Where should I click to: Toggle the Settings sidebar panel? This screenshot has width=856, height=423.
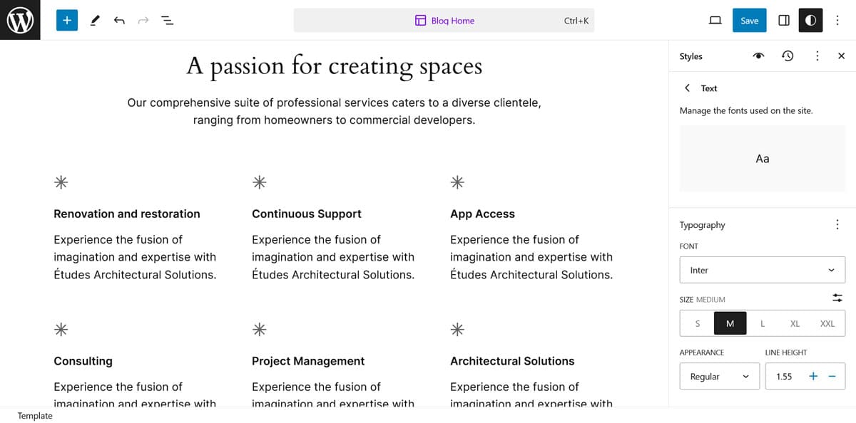(x=783, y=21)
